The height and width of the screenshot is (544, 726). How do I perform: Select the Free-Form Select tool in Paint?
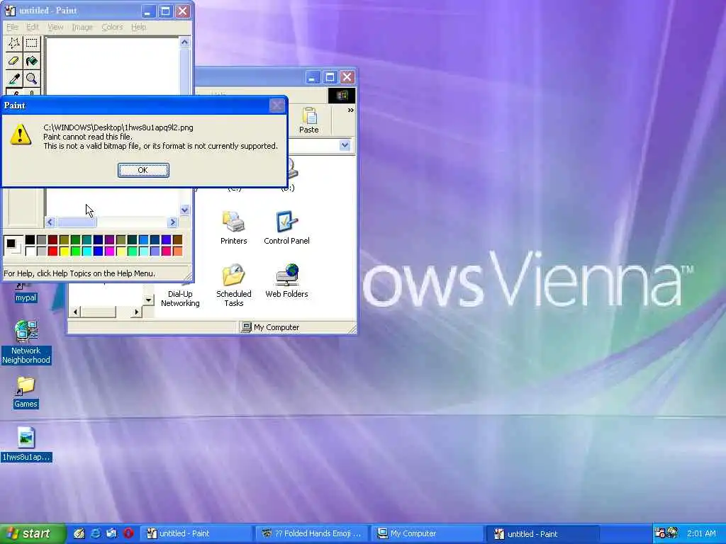point(14,43)
